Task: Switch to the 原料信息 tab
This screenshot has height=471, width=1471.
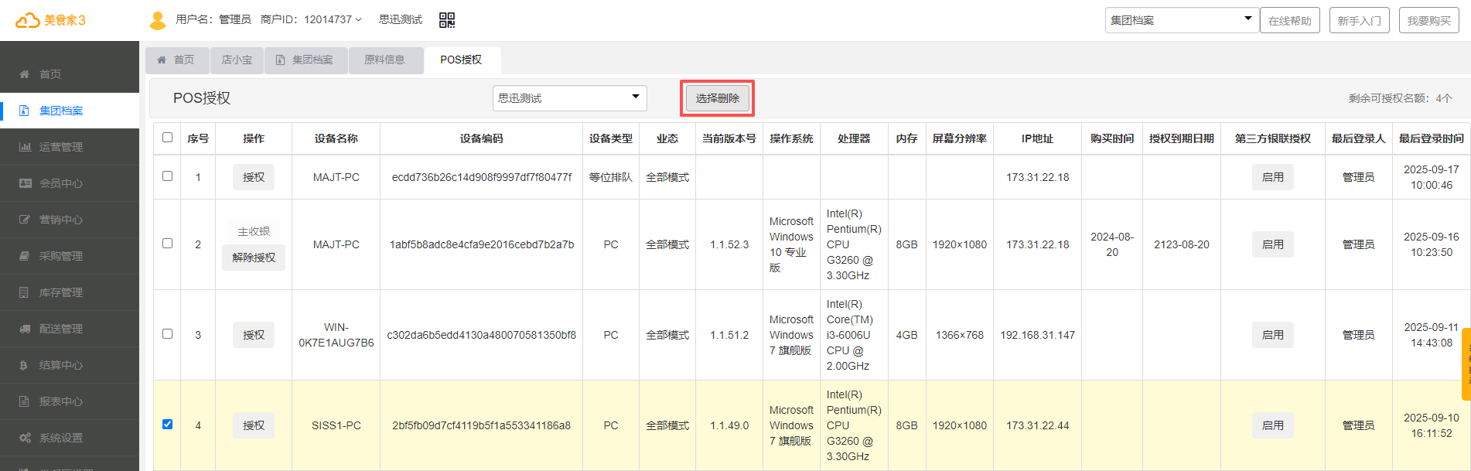Action: coord(384,60)
